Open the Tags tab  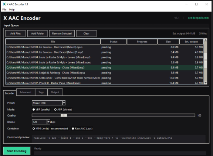click(x=41, y=92)
